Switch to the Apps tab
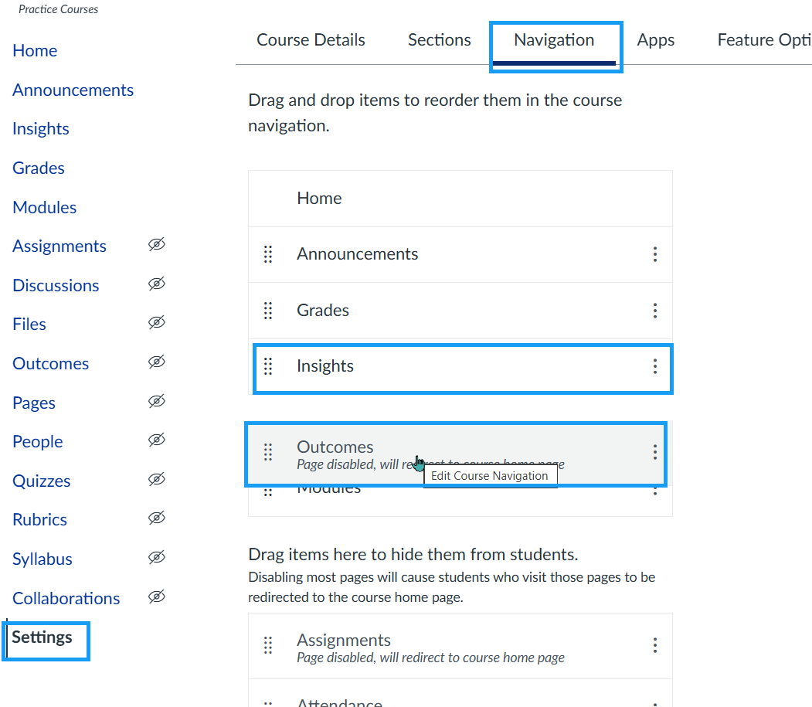This screenshot has width=812, height=707. tap(655, 39)
